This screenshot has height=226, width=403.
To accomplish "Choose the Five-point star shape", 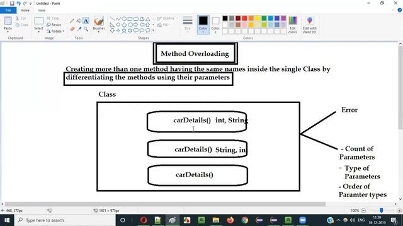I will [x=124, y=31].
